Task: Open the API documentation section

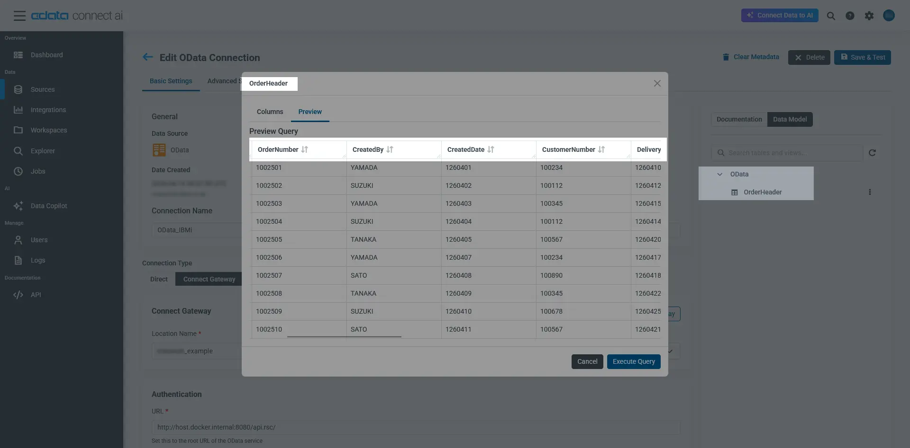Action: click(x=35, y=295)
